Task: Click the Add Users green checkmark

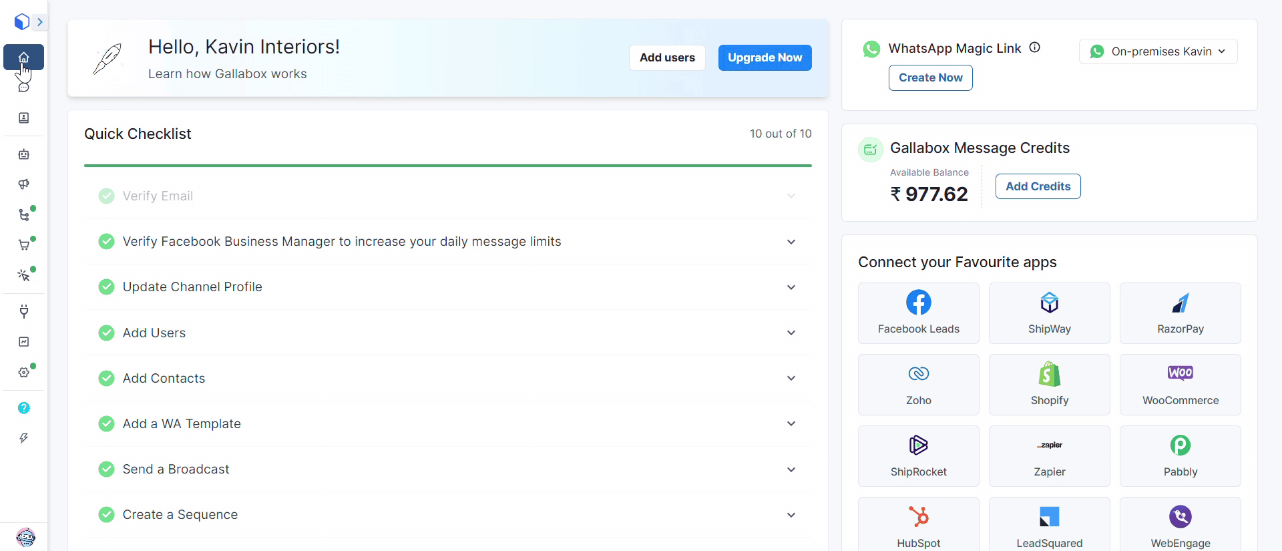Action: [106, 333]
